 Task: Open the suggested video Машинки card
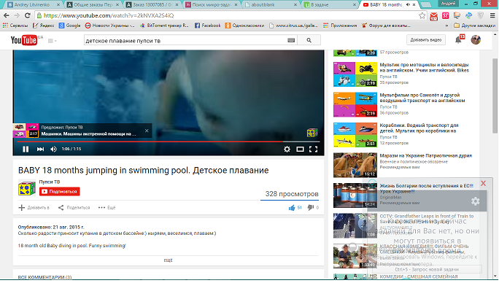point(82,131)
